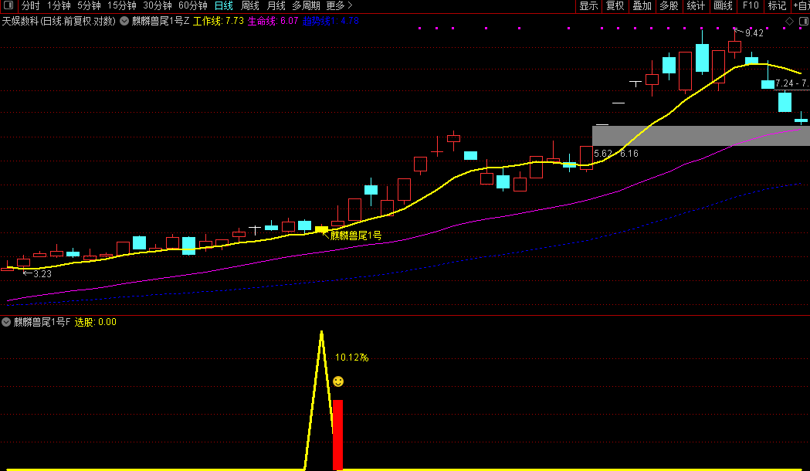Toggle the right side panel icon
This screenshot has height=471, width=810.
point(803,21)
